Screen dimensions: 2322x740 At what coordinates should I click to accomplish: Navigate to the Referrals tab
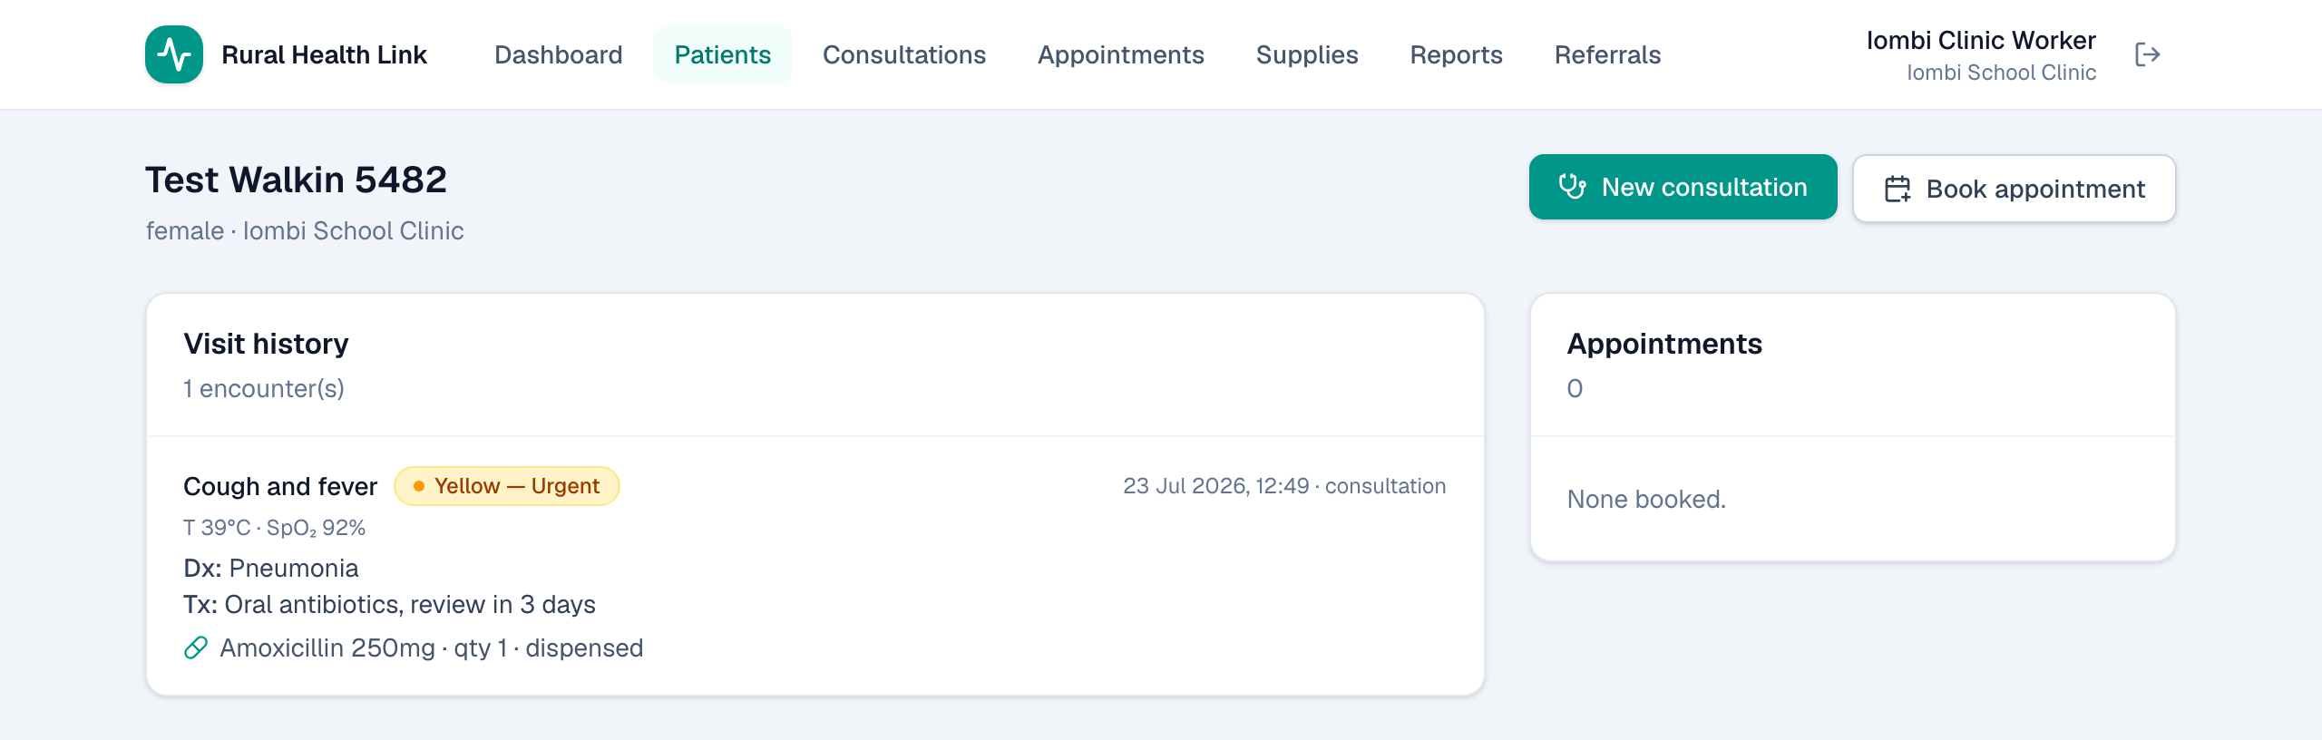[x=1608, y=54]
